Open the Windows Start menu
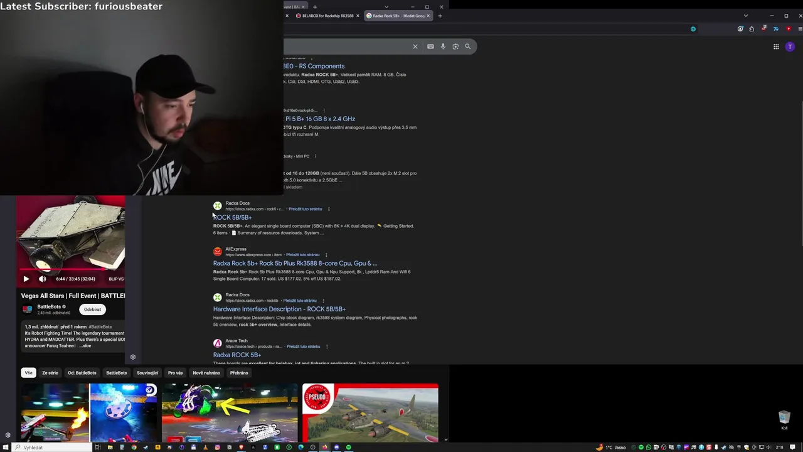 [x=4, y=448]
